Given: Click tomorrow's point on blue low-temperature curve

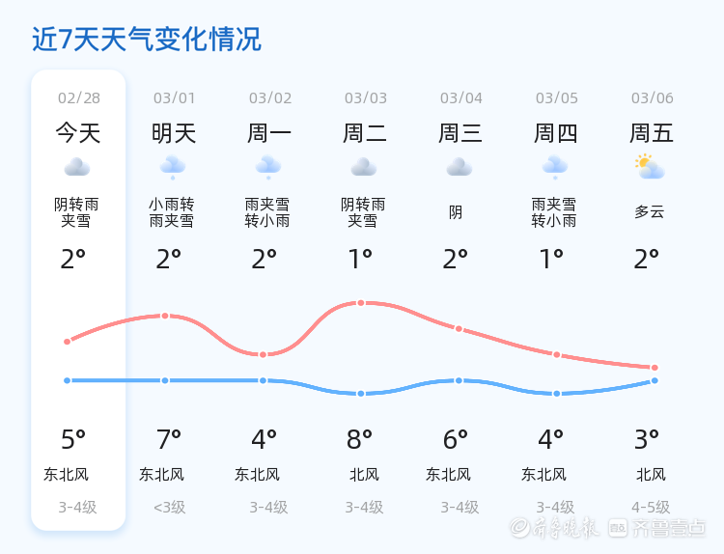Looking at the screenshot, I should pos(165,380).
